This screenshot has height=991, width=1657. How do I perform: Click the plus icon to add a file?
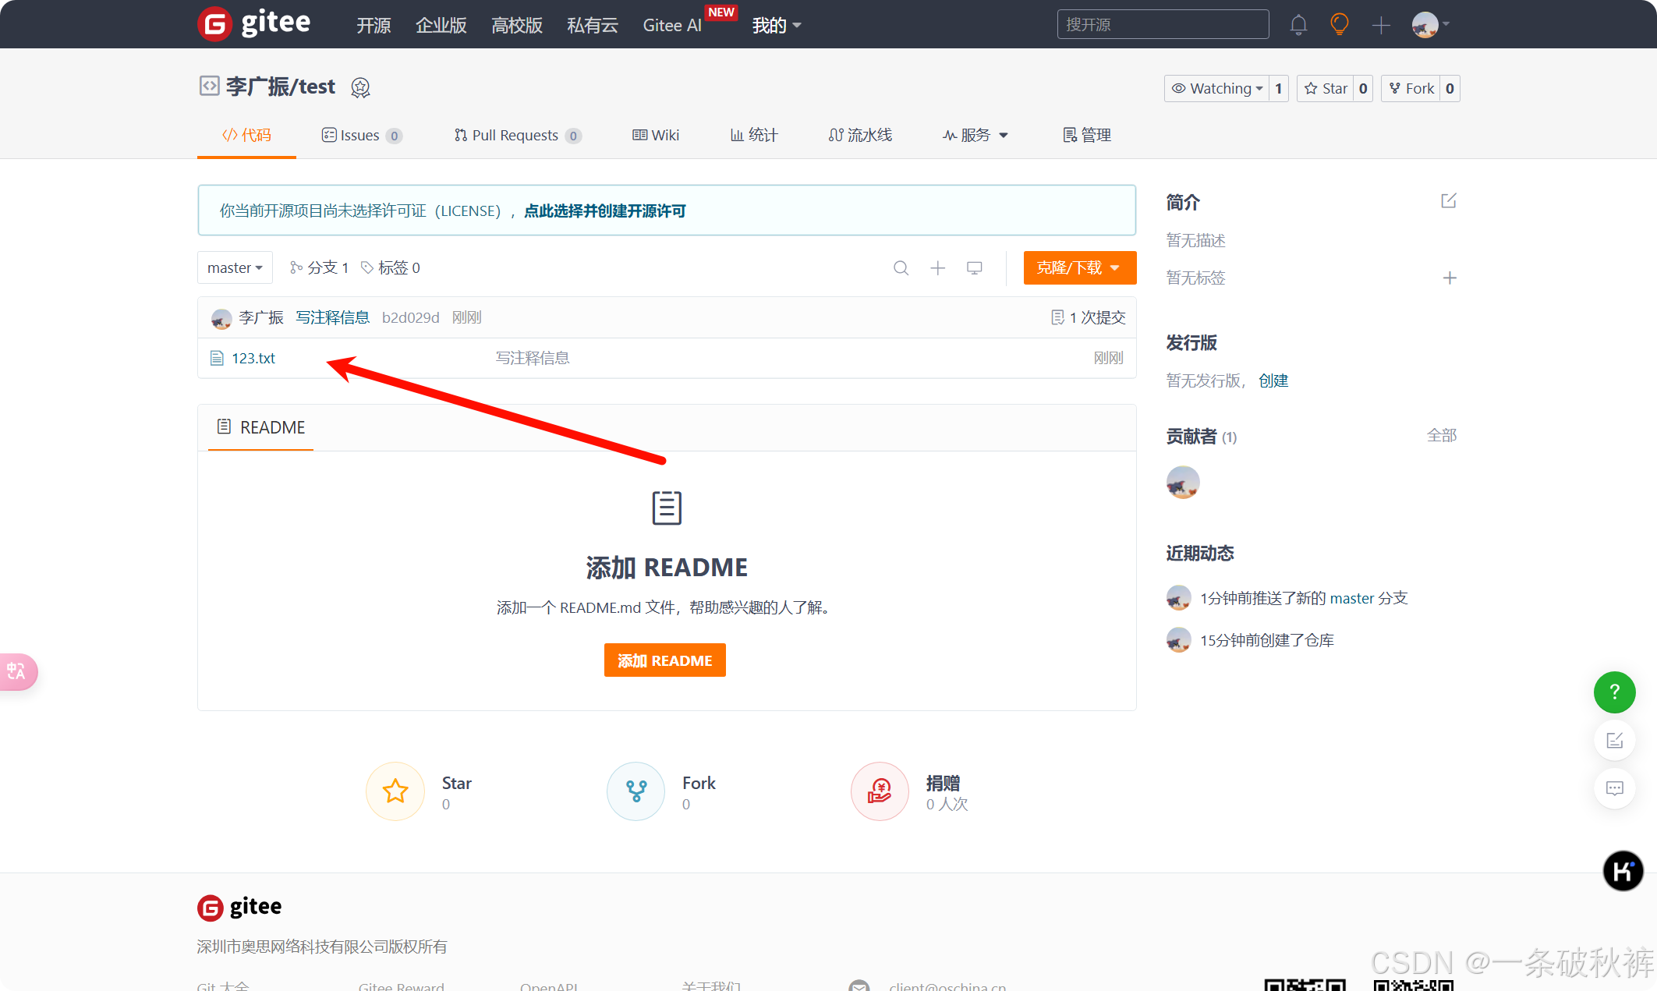[937, 268]
